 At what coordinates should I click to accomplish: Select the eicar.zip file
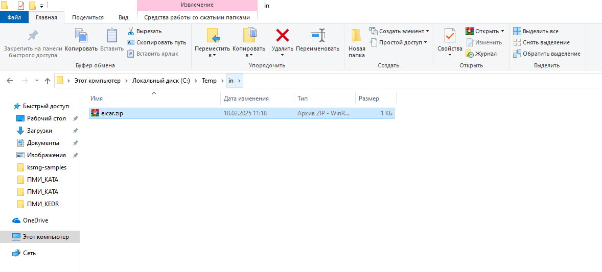coord(111,113)
